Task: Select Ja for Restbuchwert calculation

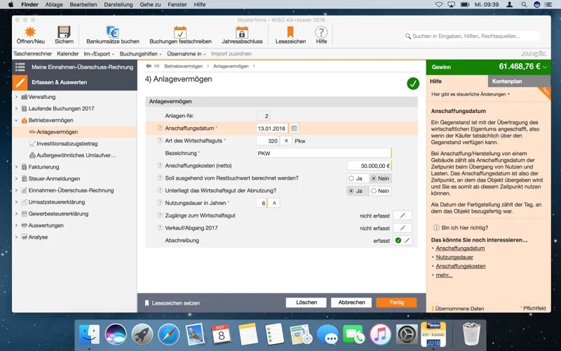Action: tap(356, 178)
